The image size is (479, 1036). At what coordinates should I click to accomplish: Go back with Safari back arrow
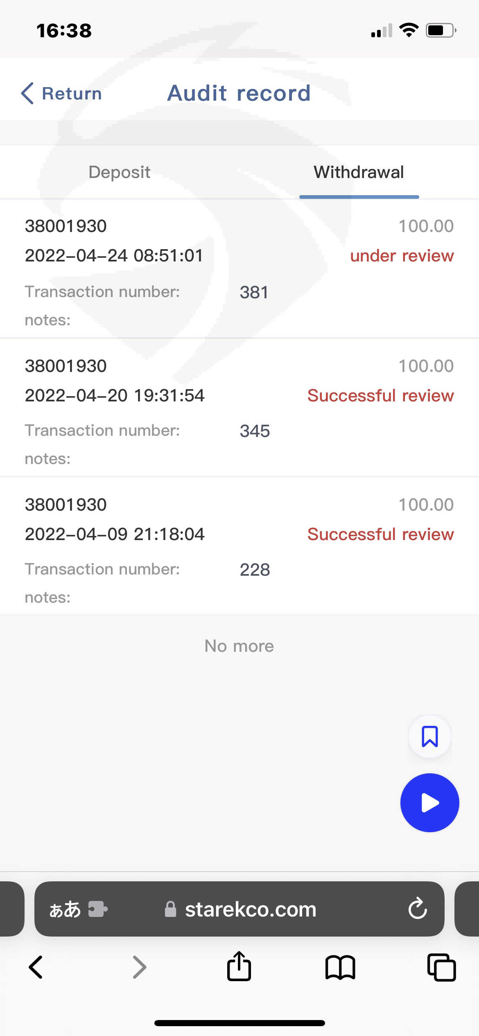pyautogui.click(x=36, y=967)
